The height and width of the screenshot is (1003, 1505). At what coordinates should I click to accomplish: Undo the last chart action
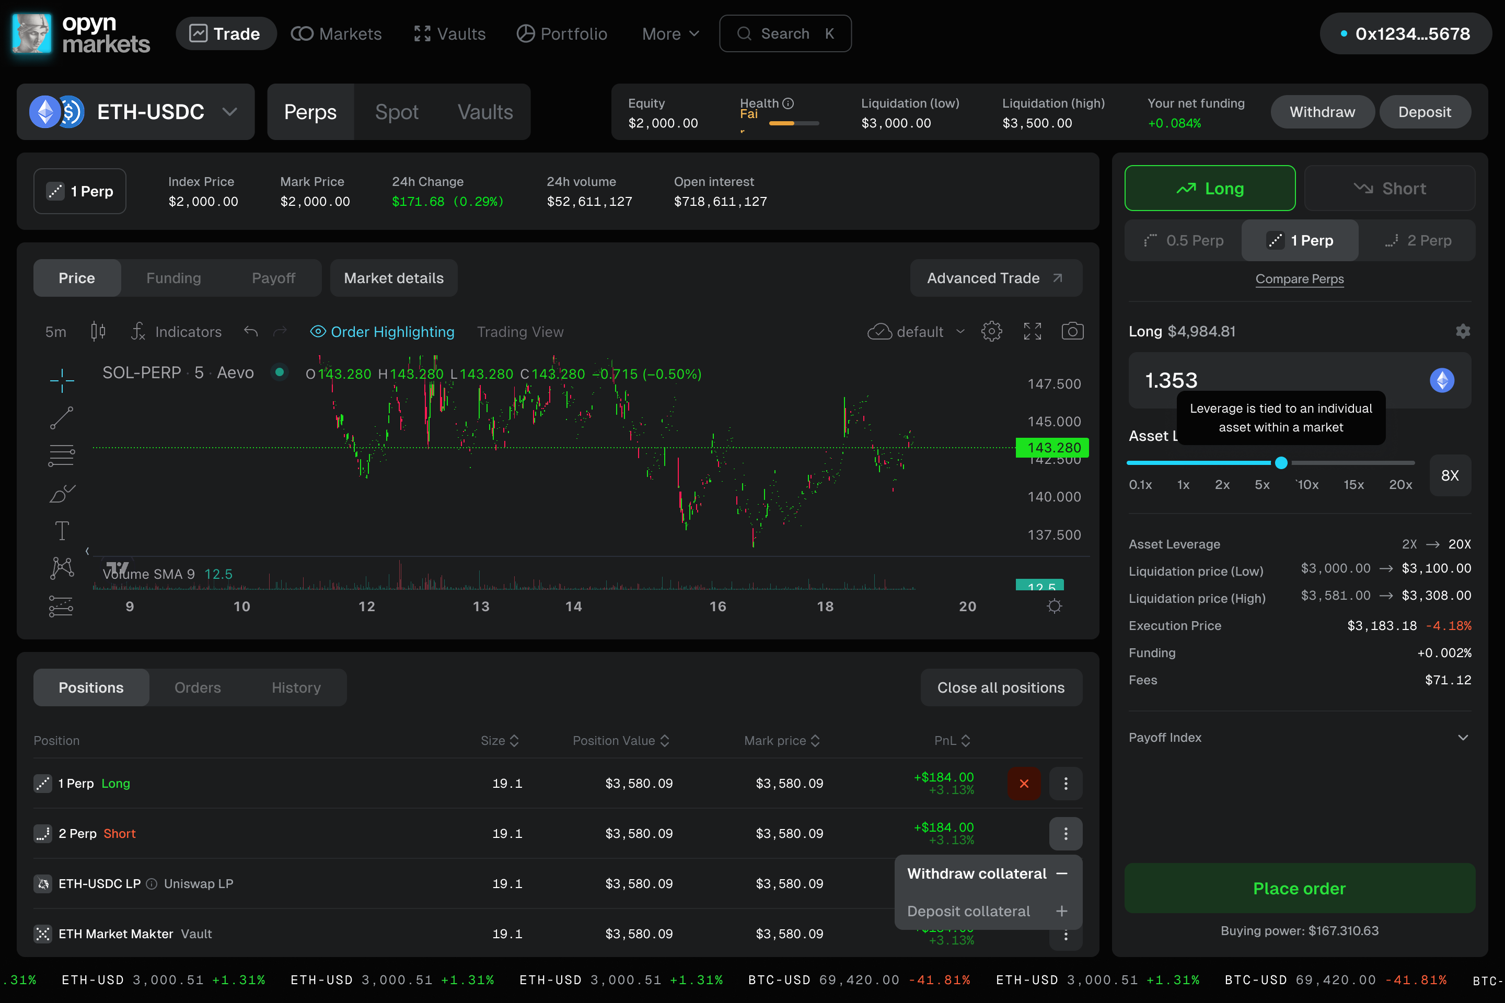[x=251, y=331]
